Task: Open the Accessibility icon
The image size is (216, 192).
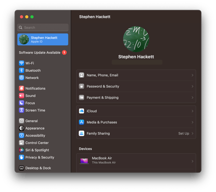Action: click(21, 136)
